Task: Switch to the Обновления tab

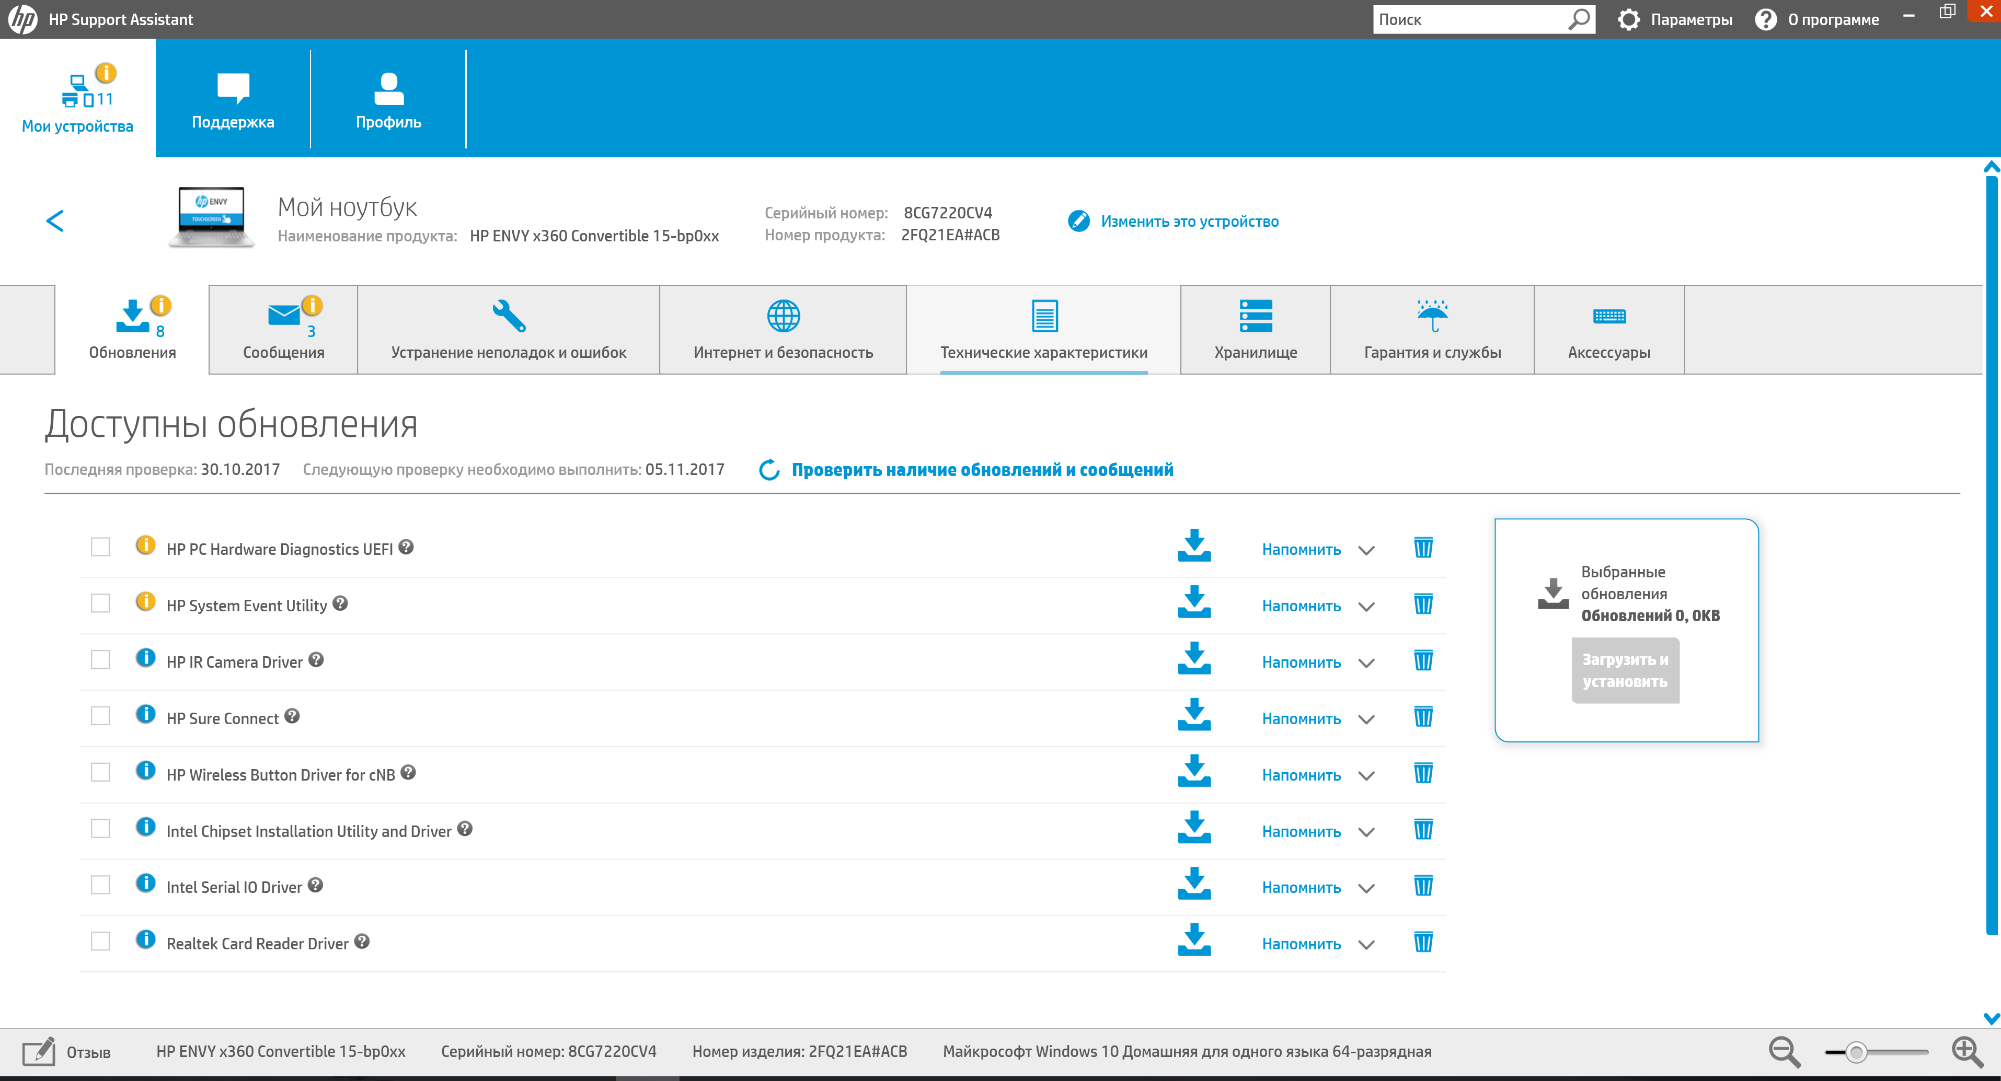Action: [x=132, y=329]
